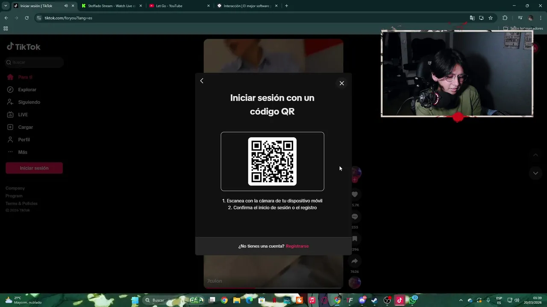This screenshot has width=547, height=307.
Task: Close the QR login dialog
Action: click(x=341, y=83)
